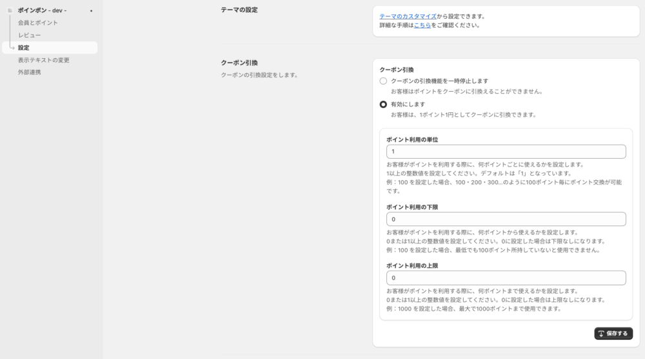645x359 pixels.
Task: Open the ポインポン - dev - app title
Action: pos(42,10)
